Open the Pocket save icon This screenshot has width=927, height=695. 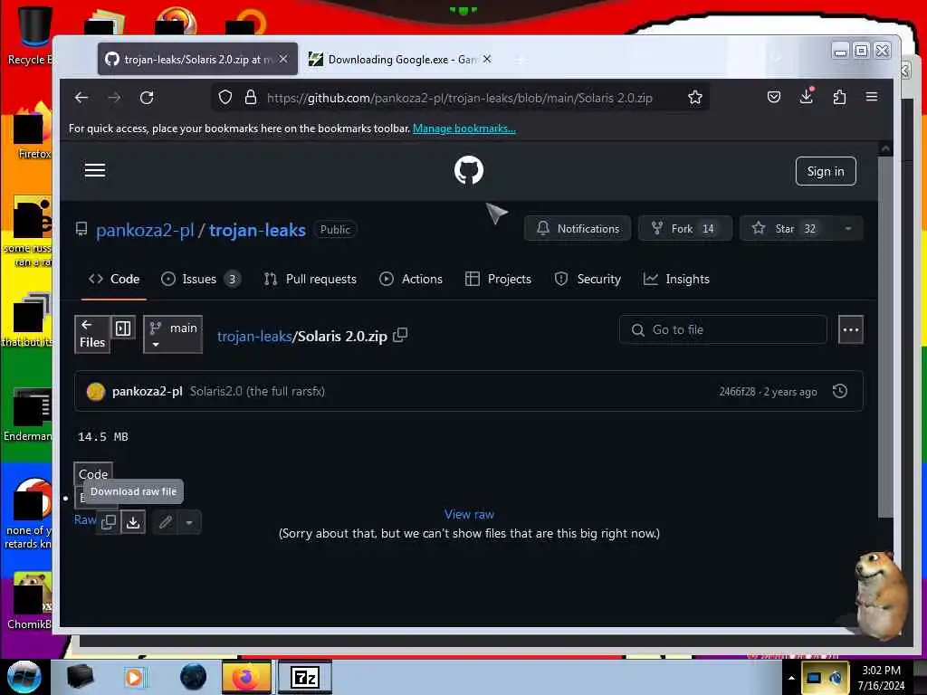[x=774, y=97]
